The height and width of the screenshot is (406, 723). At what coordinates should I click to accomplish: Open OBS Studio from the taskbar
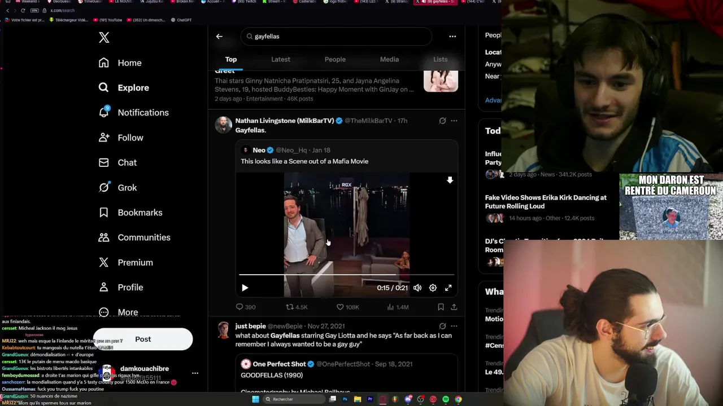[x=421, y=399]
